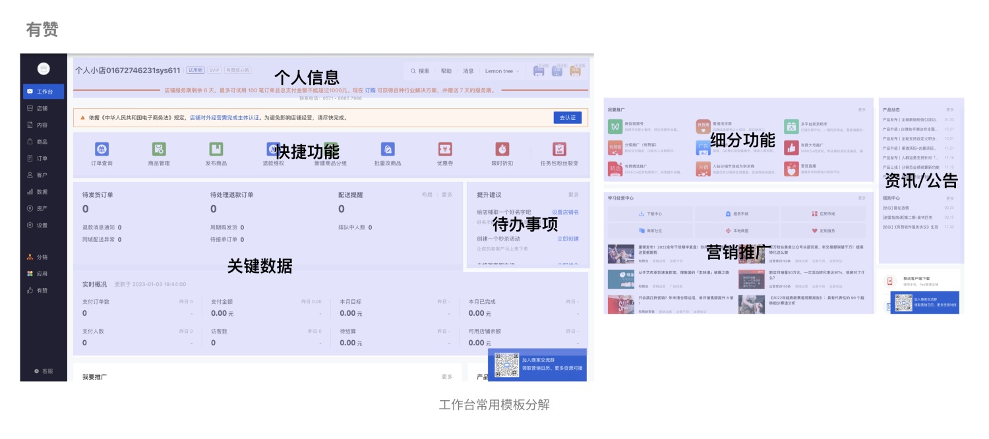Open 客服 at the sidebar bottom
989x439 pixels.
[x=44, y=371]
